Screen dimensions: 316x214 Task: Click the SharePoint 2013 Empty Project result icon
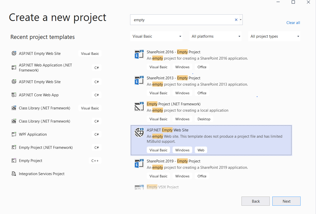(139, 80)
